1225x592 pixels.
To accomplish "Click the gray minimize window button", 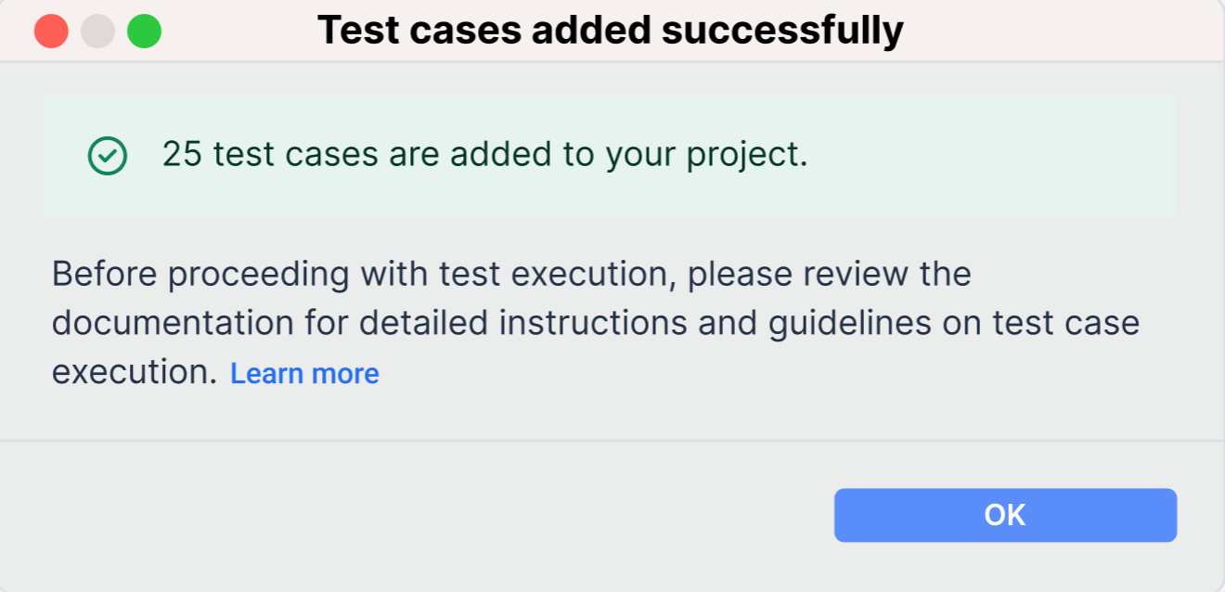I will [x=97, y=32].
